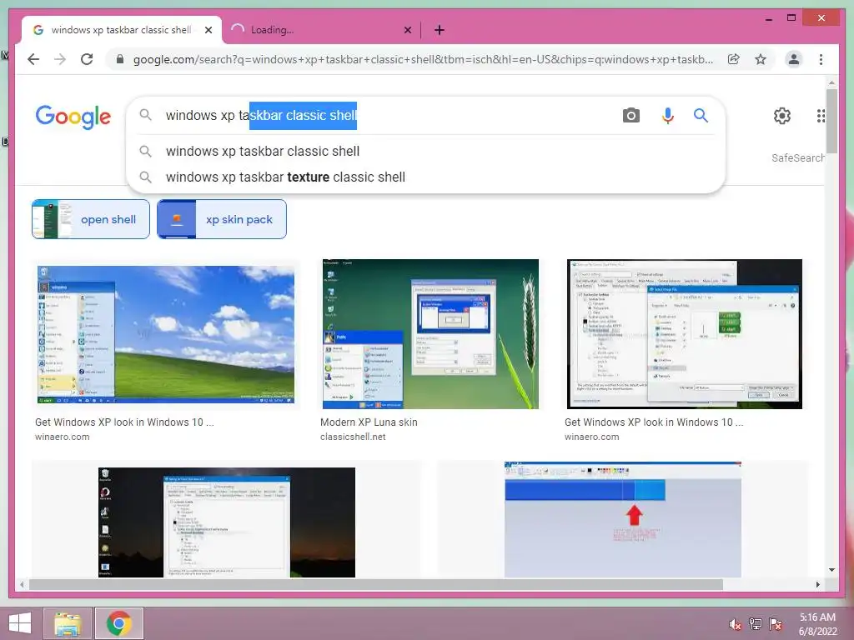Click the scroll up arrow of the page
The image size is (854, 640).
tap(831, 82)
